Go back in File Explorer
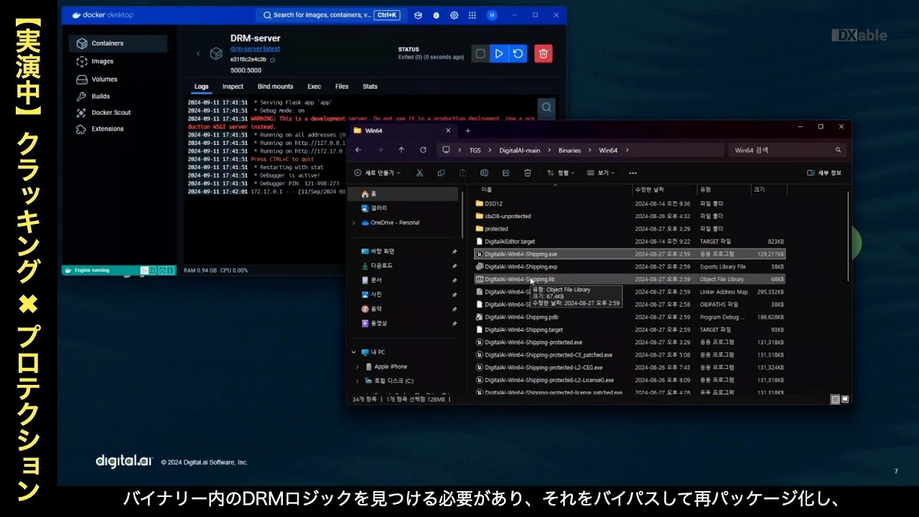The image size is (919, 517). point(358,150)
